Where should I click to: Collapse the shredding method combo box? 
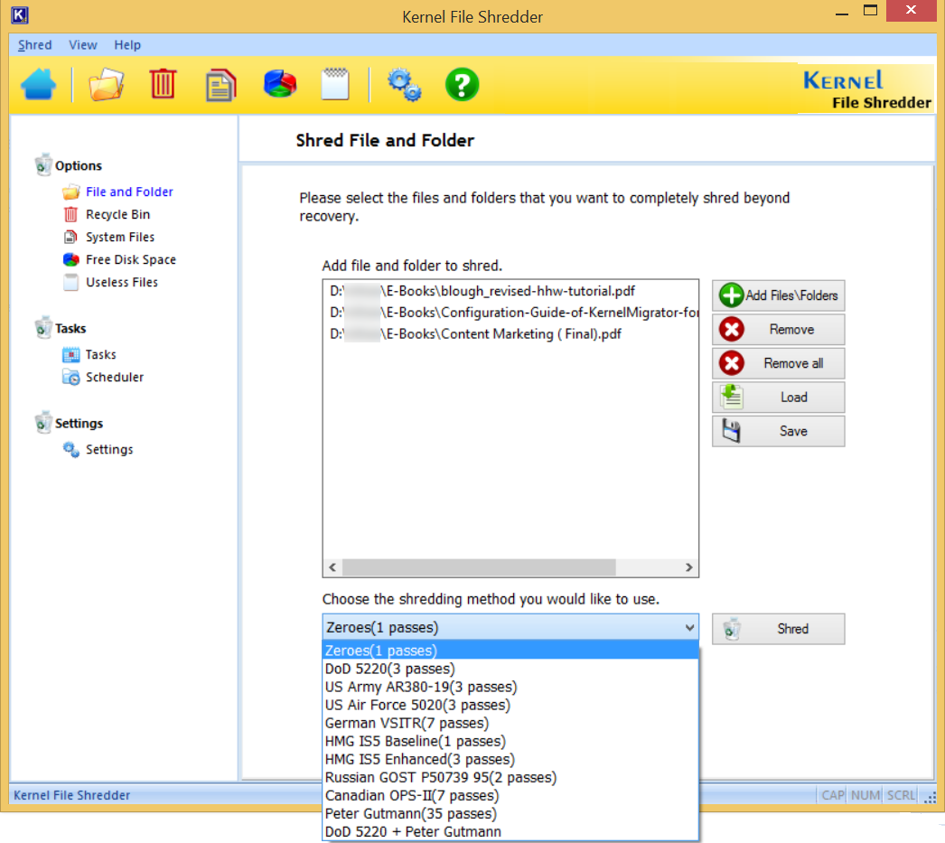click(689, 627)
